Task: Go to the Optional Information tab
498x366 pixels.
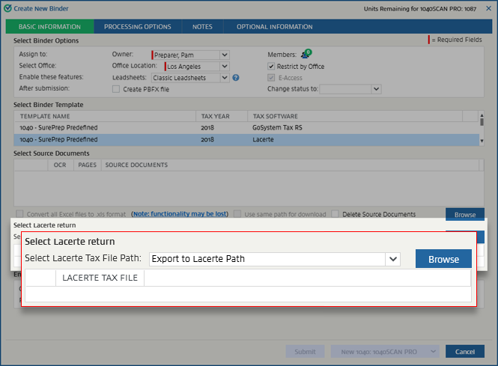Action: coord(274,27)
